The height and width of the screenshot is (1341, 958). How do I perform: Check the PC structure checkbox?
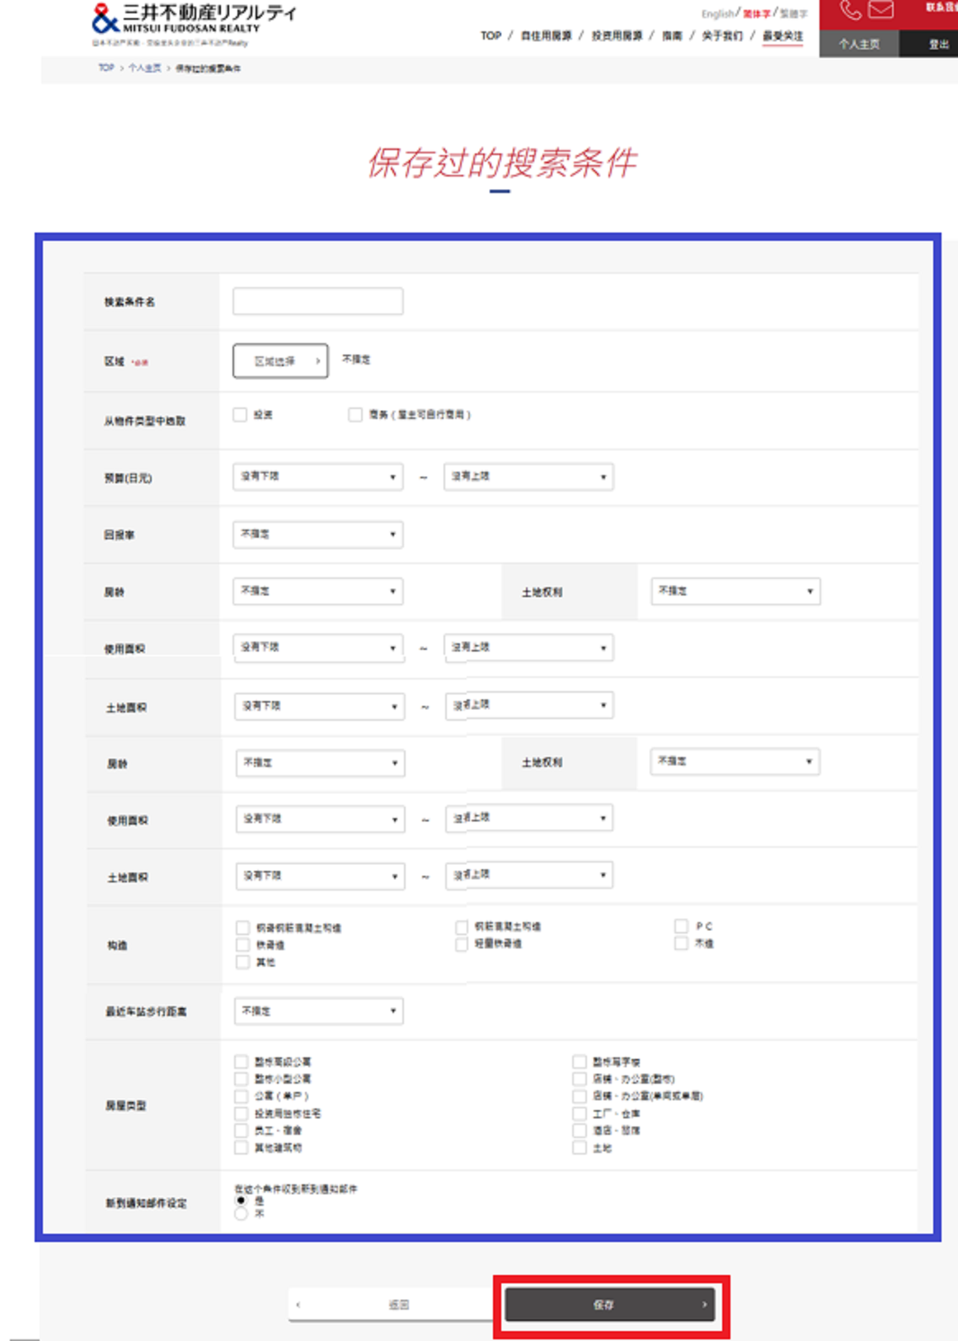pyautogui.click(x=681, y=926)
